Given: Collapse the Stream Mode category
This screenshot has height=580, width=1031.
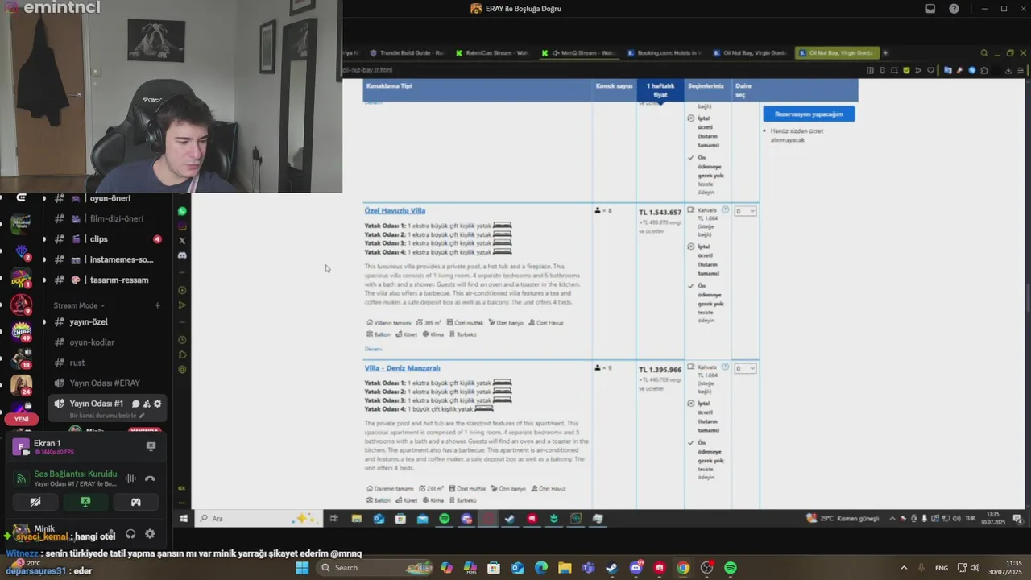Looking at the screenshot, I should (x=79, y=305).
